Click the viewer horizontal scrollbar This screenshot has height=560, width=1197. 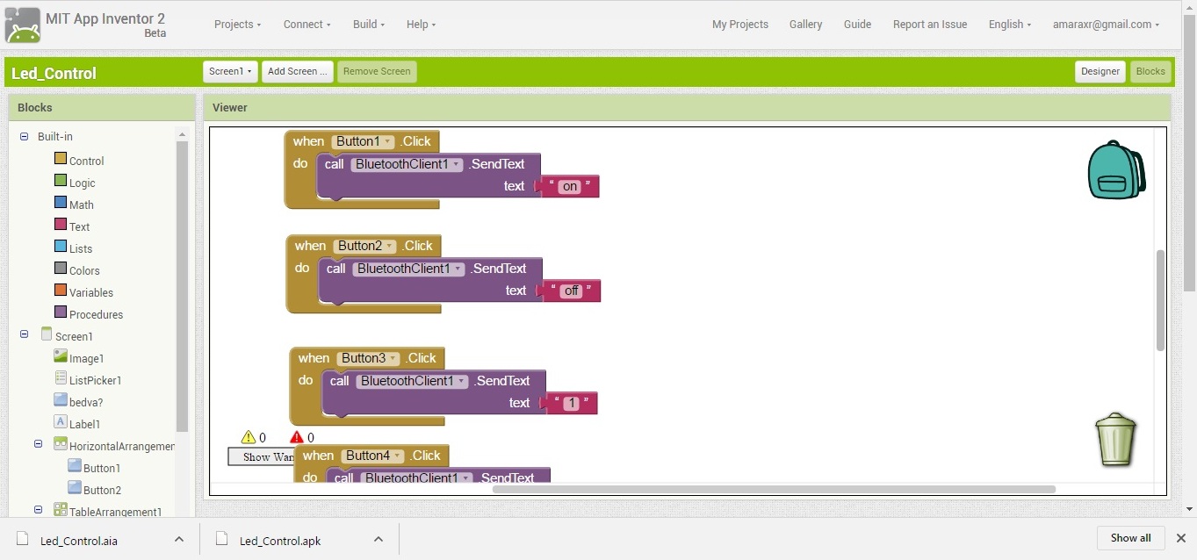tap(774, 489)
